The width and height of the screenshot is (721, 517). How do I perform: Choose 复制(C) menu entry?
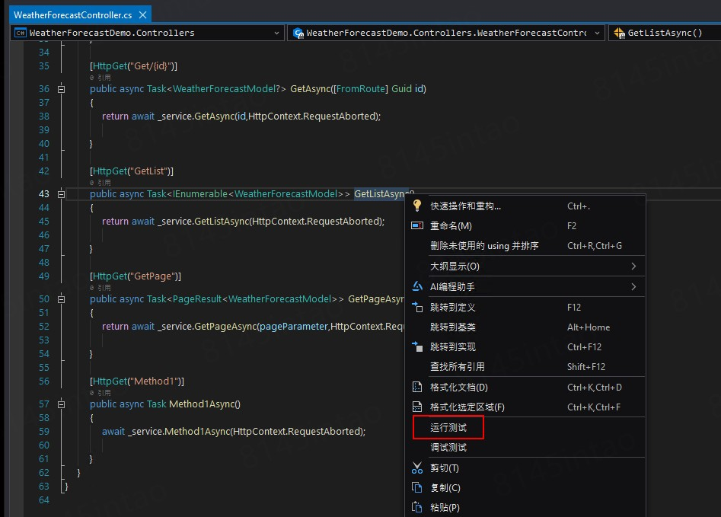[525, 487]
